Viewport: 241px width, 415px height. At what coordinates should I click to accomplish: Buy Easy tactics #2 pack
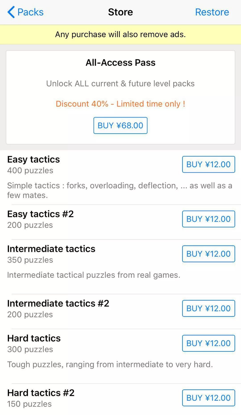[x=208, y=219]
